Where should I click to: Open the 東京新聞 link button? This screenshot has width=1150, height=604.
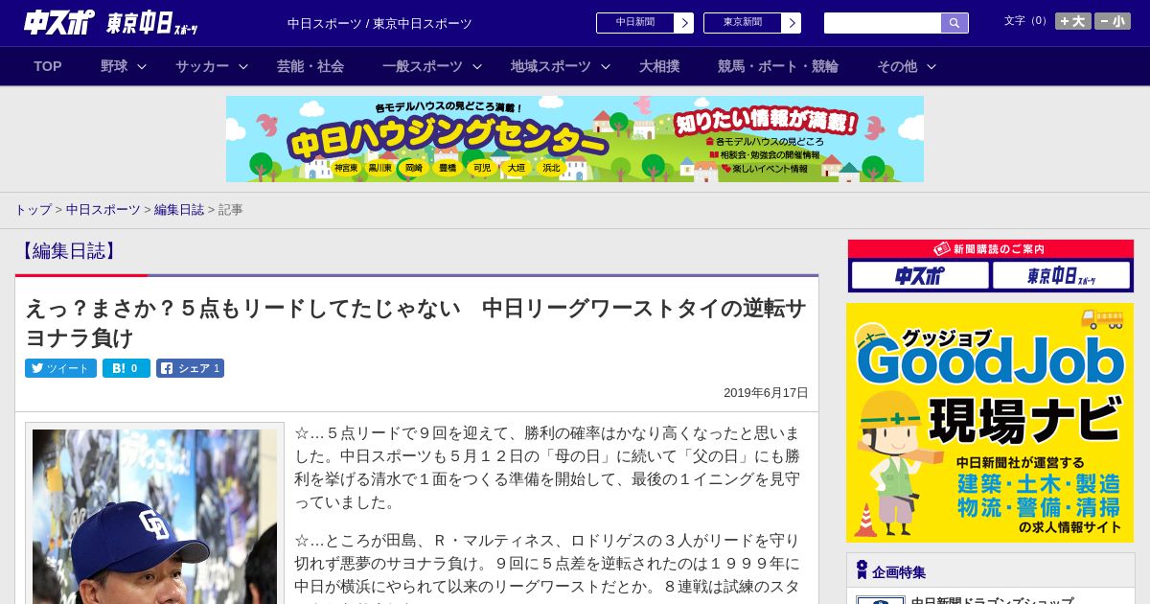tap(742, 23)
